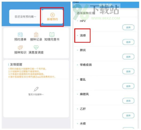Tap the plus icon for 新增预约
Viewport: 141px width, 130px height.
(x=52, y=15)
